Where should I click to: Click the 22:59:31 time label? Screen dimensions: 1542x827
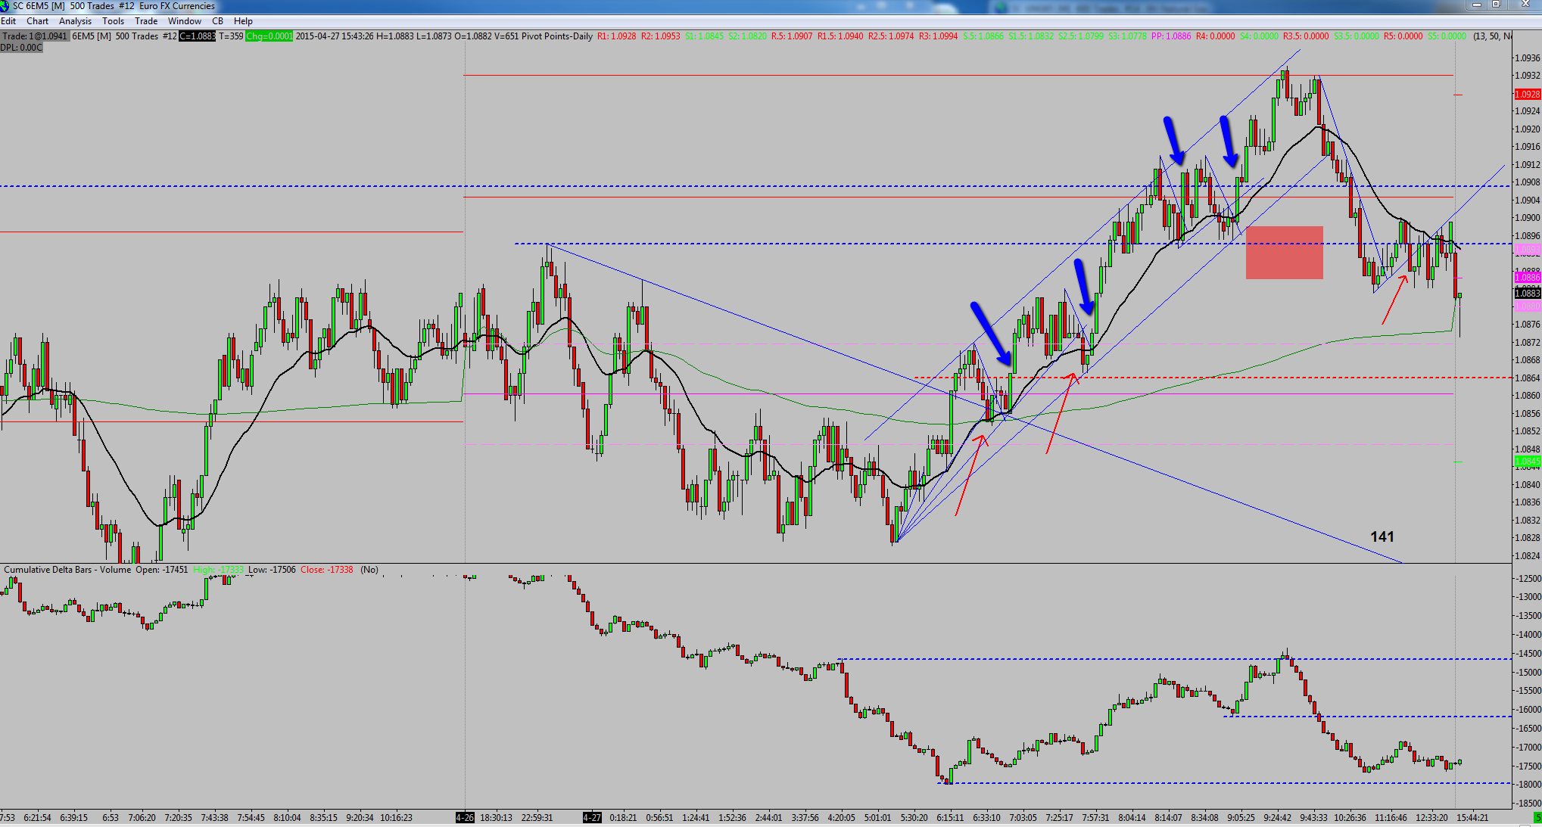[x=537, y=818]
